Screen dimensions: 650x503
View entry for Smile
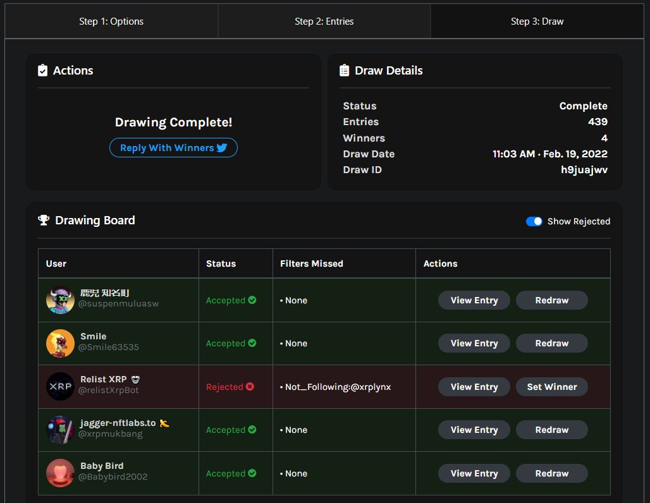click(x=474, y=343)
